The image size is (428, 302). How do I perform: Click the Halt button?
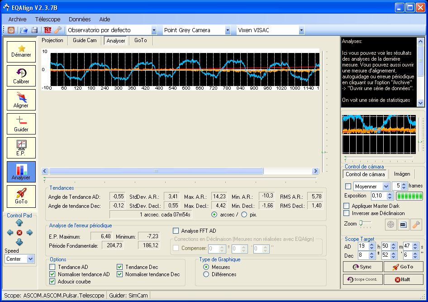pos(404,279)
